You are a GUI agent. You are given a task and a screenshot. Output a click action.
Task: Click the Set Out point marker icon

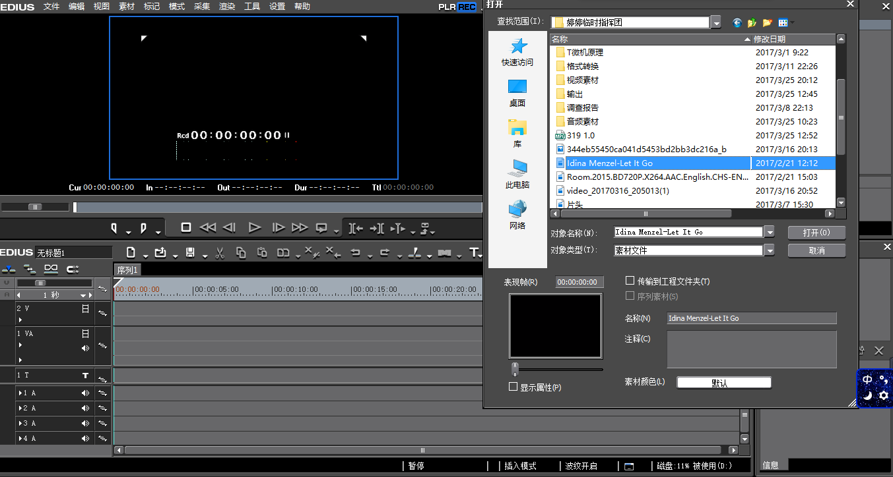point(143,228)
